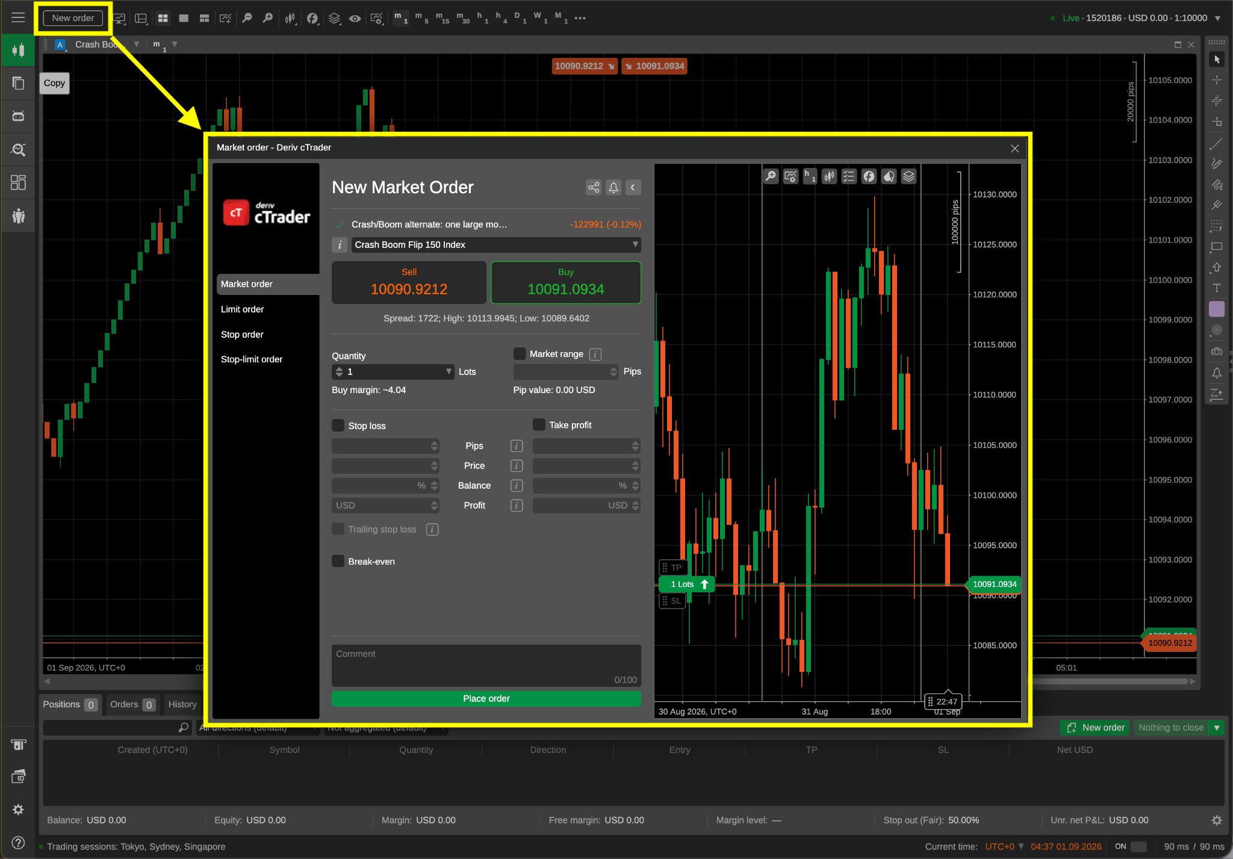1233x859 pixels.
Task: Collapse order chart with arrow icon
Action: click(633, 187)
